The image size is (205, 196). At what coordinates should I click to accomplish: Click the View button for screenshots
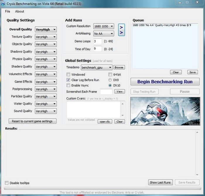point(119,92)
